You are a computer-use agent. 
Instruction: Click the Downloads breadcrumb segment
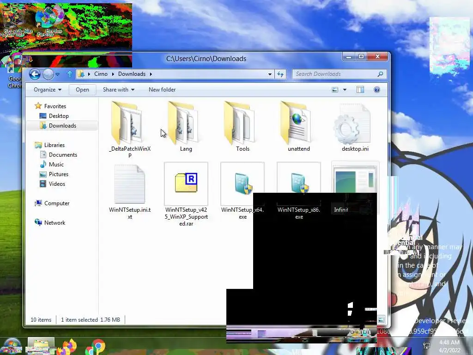[132, 74]
